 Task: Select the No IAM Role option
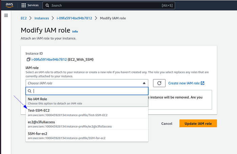point(87,101)
